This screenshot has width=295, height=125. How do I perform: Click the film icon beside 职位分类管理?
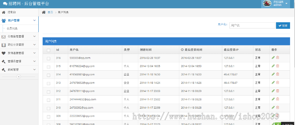pos(4,45)
